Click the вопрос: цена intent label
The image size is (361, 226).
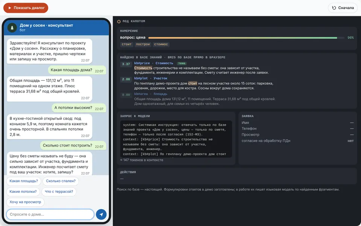pos(133,38)
